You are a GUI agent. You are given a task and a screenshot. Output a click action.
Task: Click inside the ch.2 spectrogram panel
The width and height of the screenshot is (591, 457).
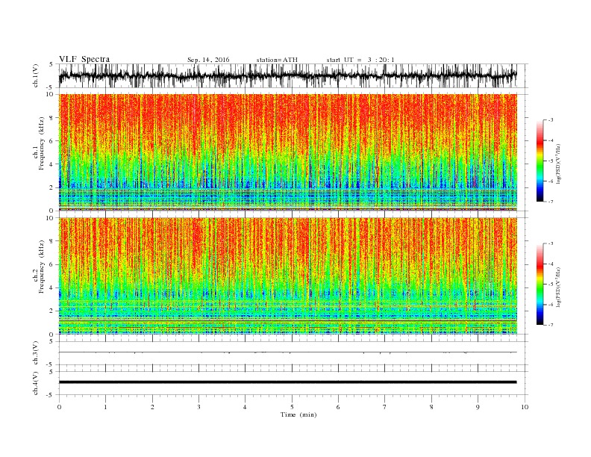(287, 276)
